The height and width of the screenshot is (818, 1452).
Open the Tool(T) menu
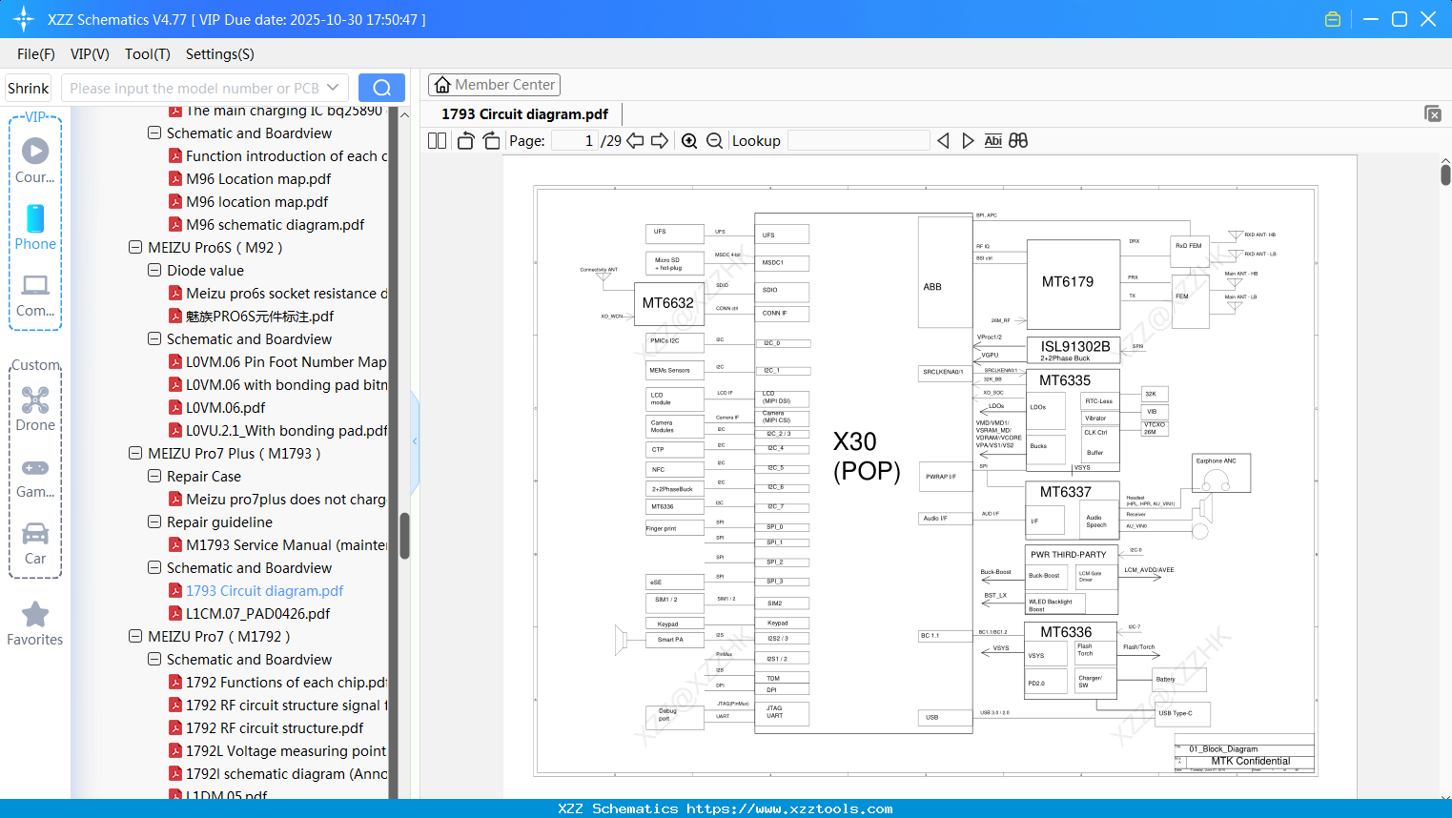click(x=147, y=54)
